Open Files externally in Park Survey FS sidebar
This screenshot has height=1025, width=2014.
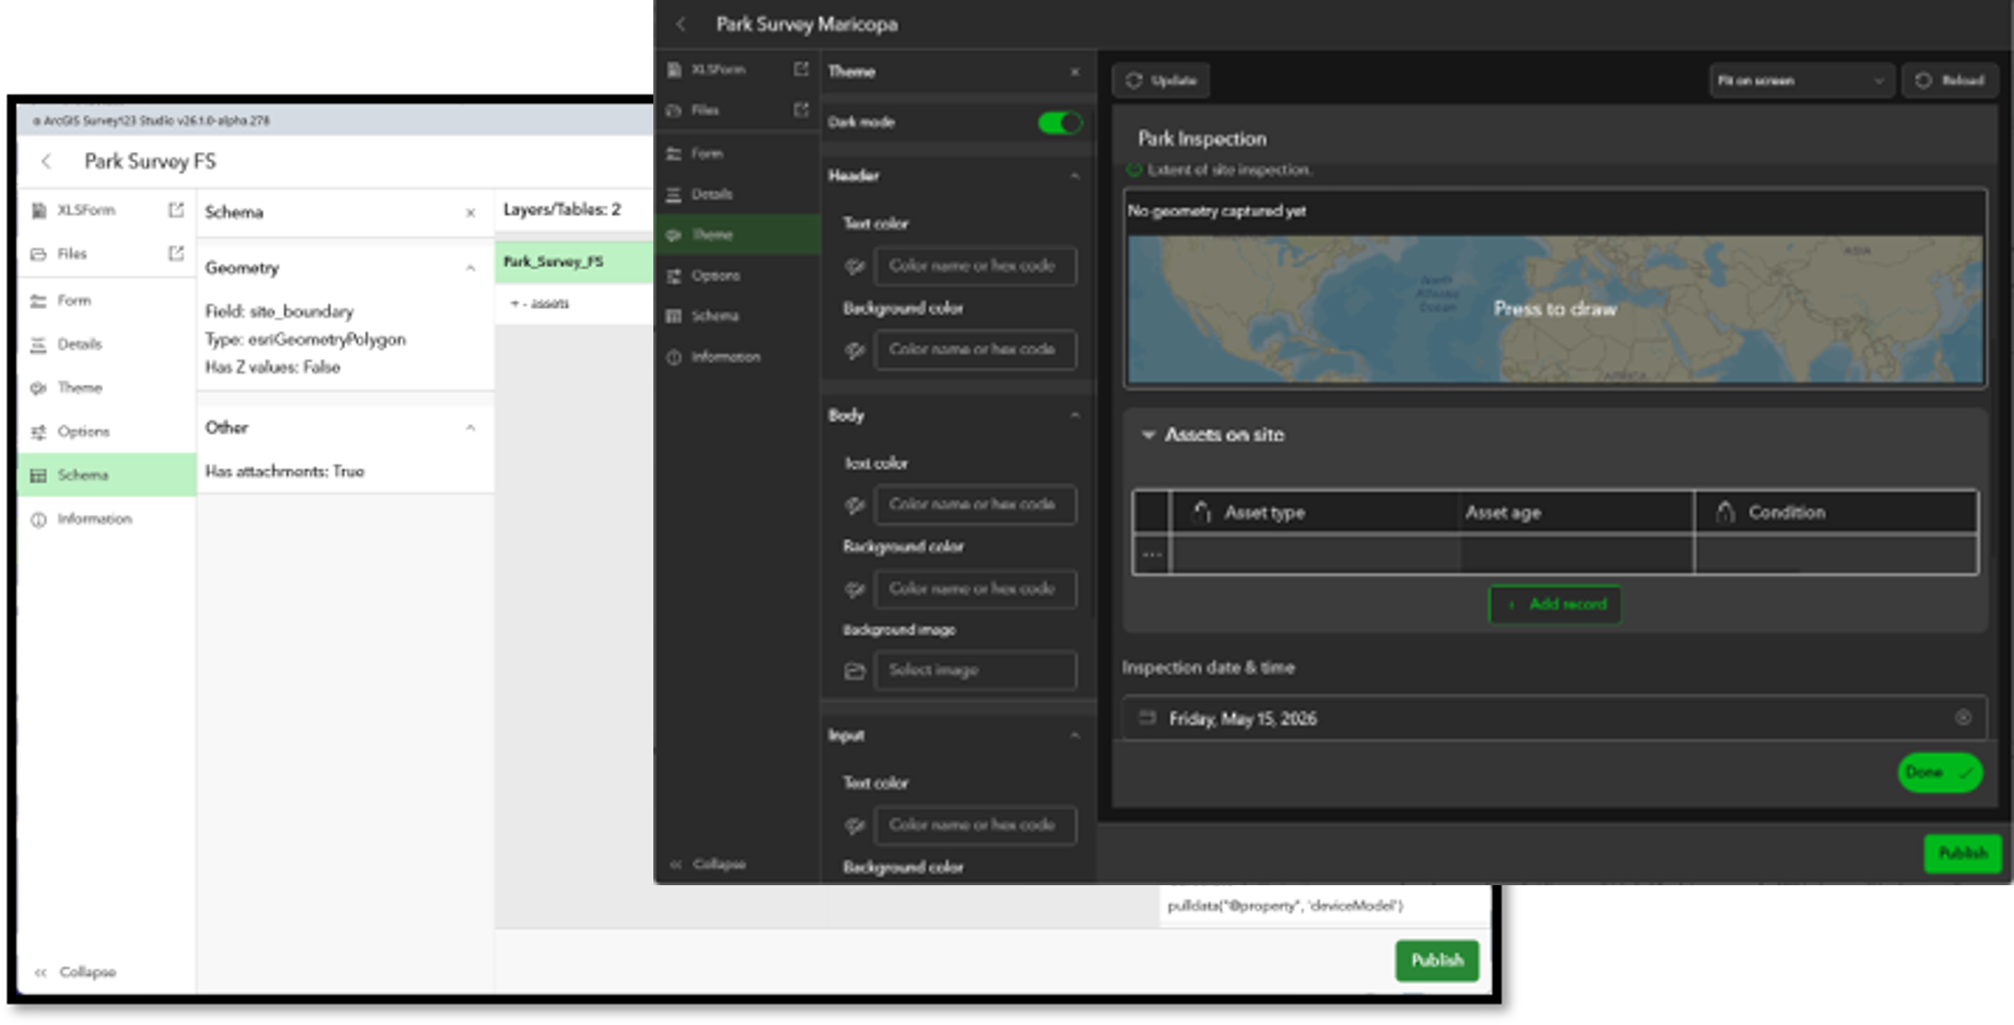[x=176, y=253]
